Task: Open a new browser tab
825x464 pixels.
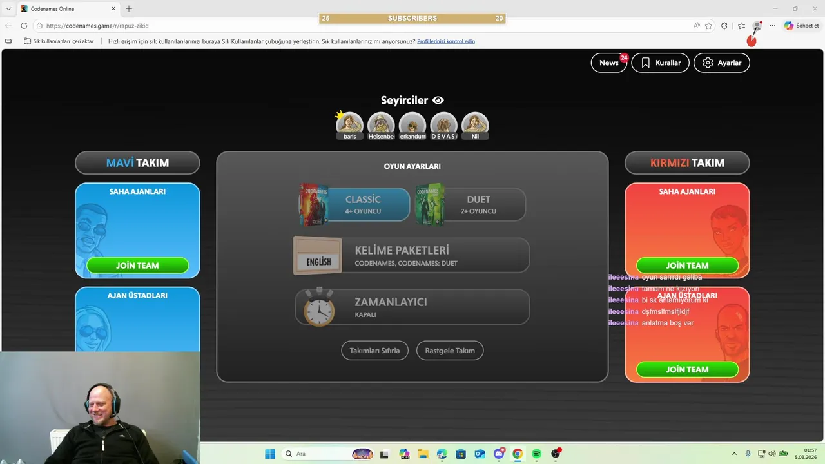Action: [129, 9]
